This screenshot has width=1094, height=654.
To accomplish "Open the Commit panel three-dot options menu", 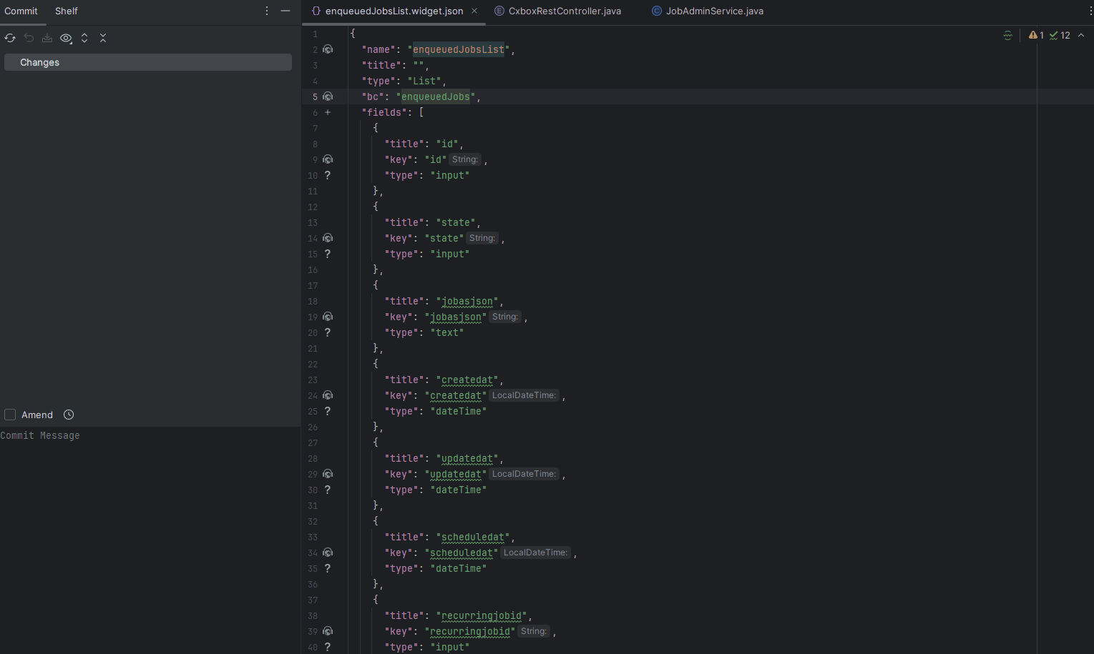I will click(267, 11).
